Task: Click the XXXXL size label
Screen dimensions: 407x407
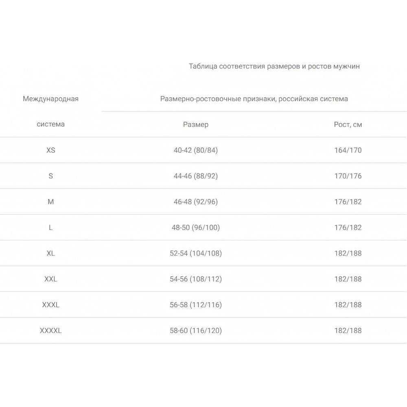Action: coord(50,330)
